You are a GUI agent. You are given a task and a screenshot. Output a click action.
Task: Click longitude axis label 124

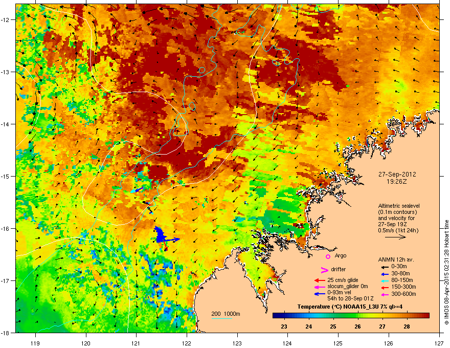coord(288,343)
